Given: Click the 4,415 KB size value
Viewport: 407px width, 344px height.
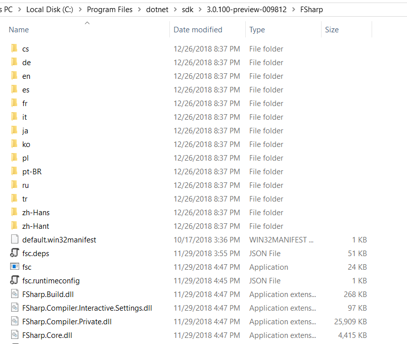Looking at the screenshot, I should (x=352, y=335).
